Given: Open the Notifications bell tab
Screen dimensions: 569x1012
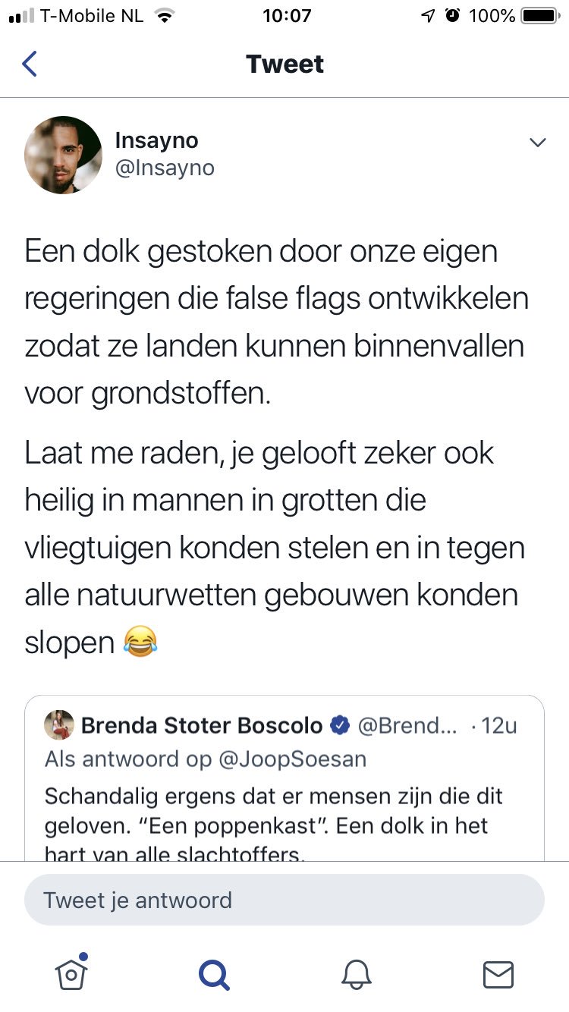Looking at the screenshot, I should coord(356,974).
